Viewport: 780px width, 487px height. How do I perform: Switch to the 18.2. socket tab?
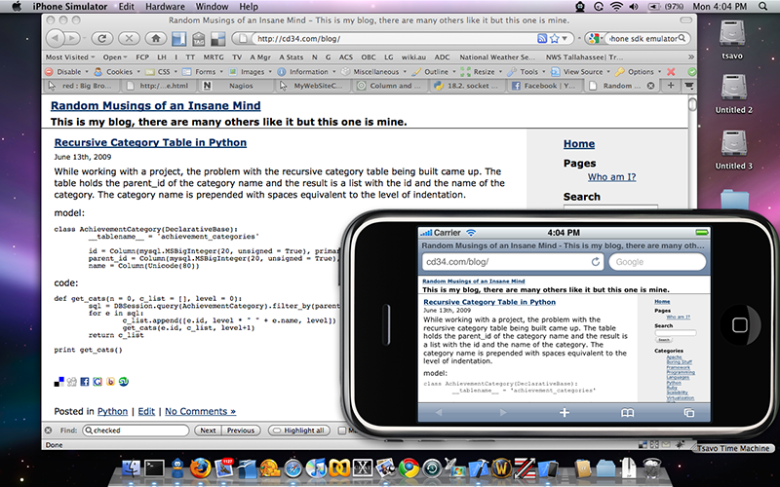pyautogui.click(x=468, y=86)
